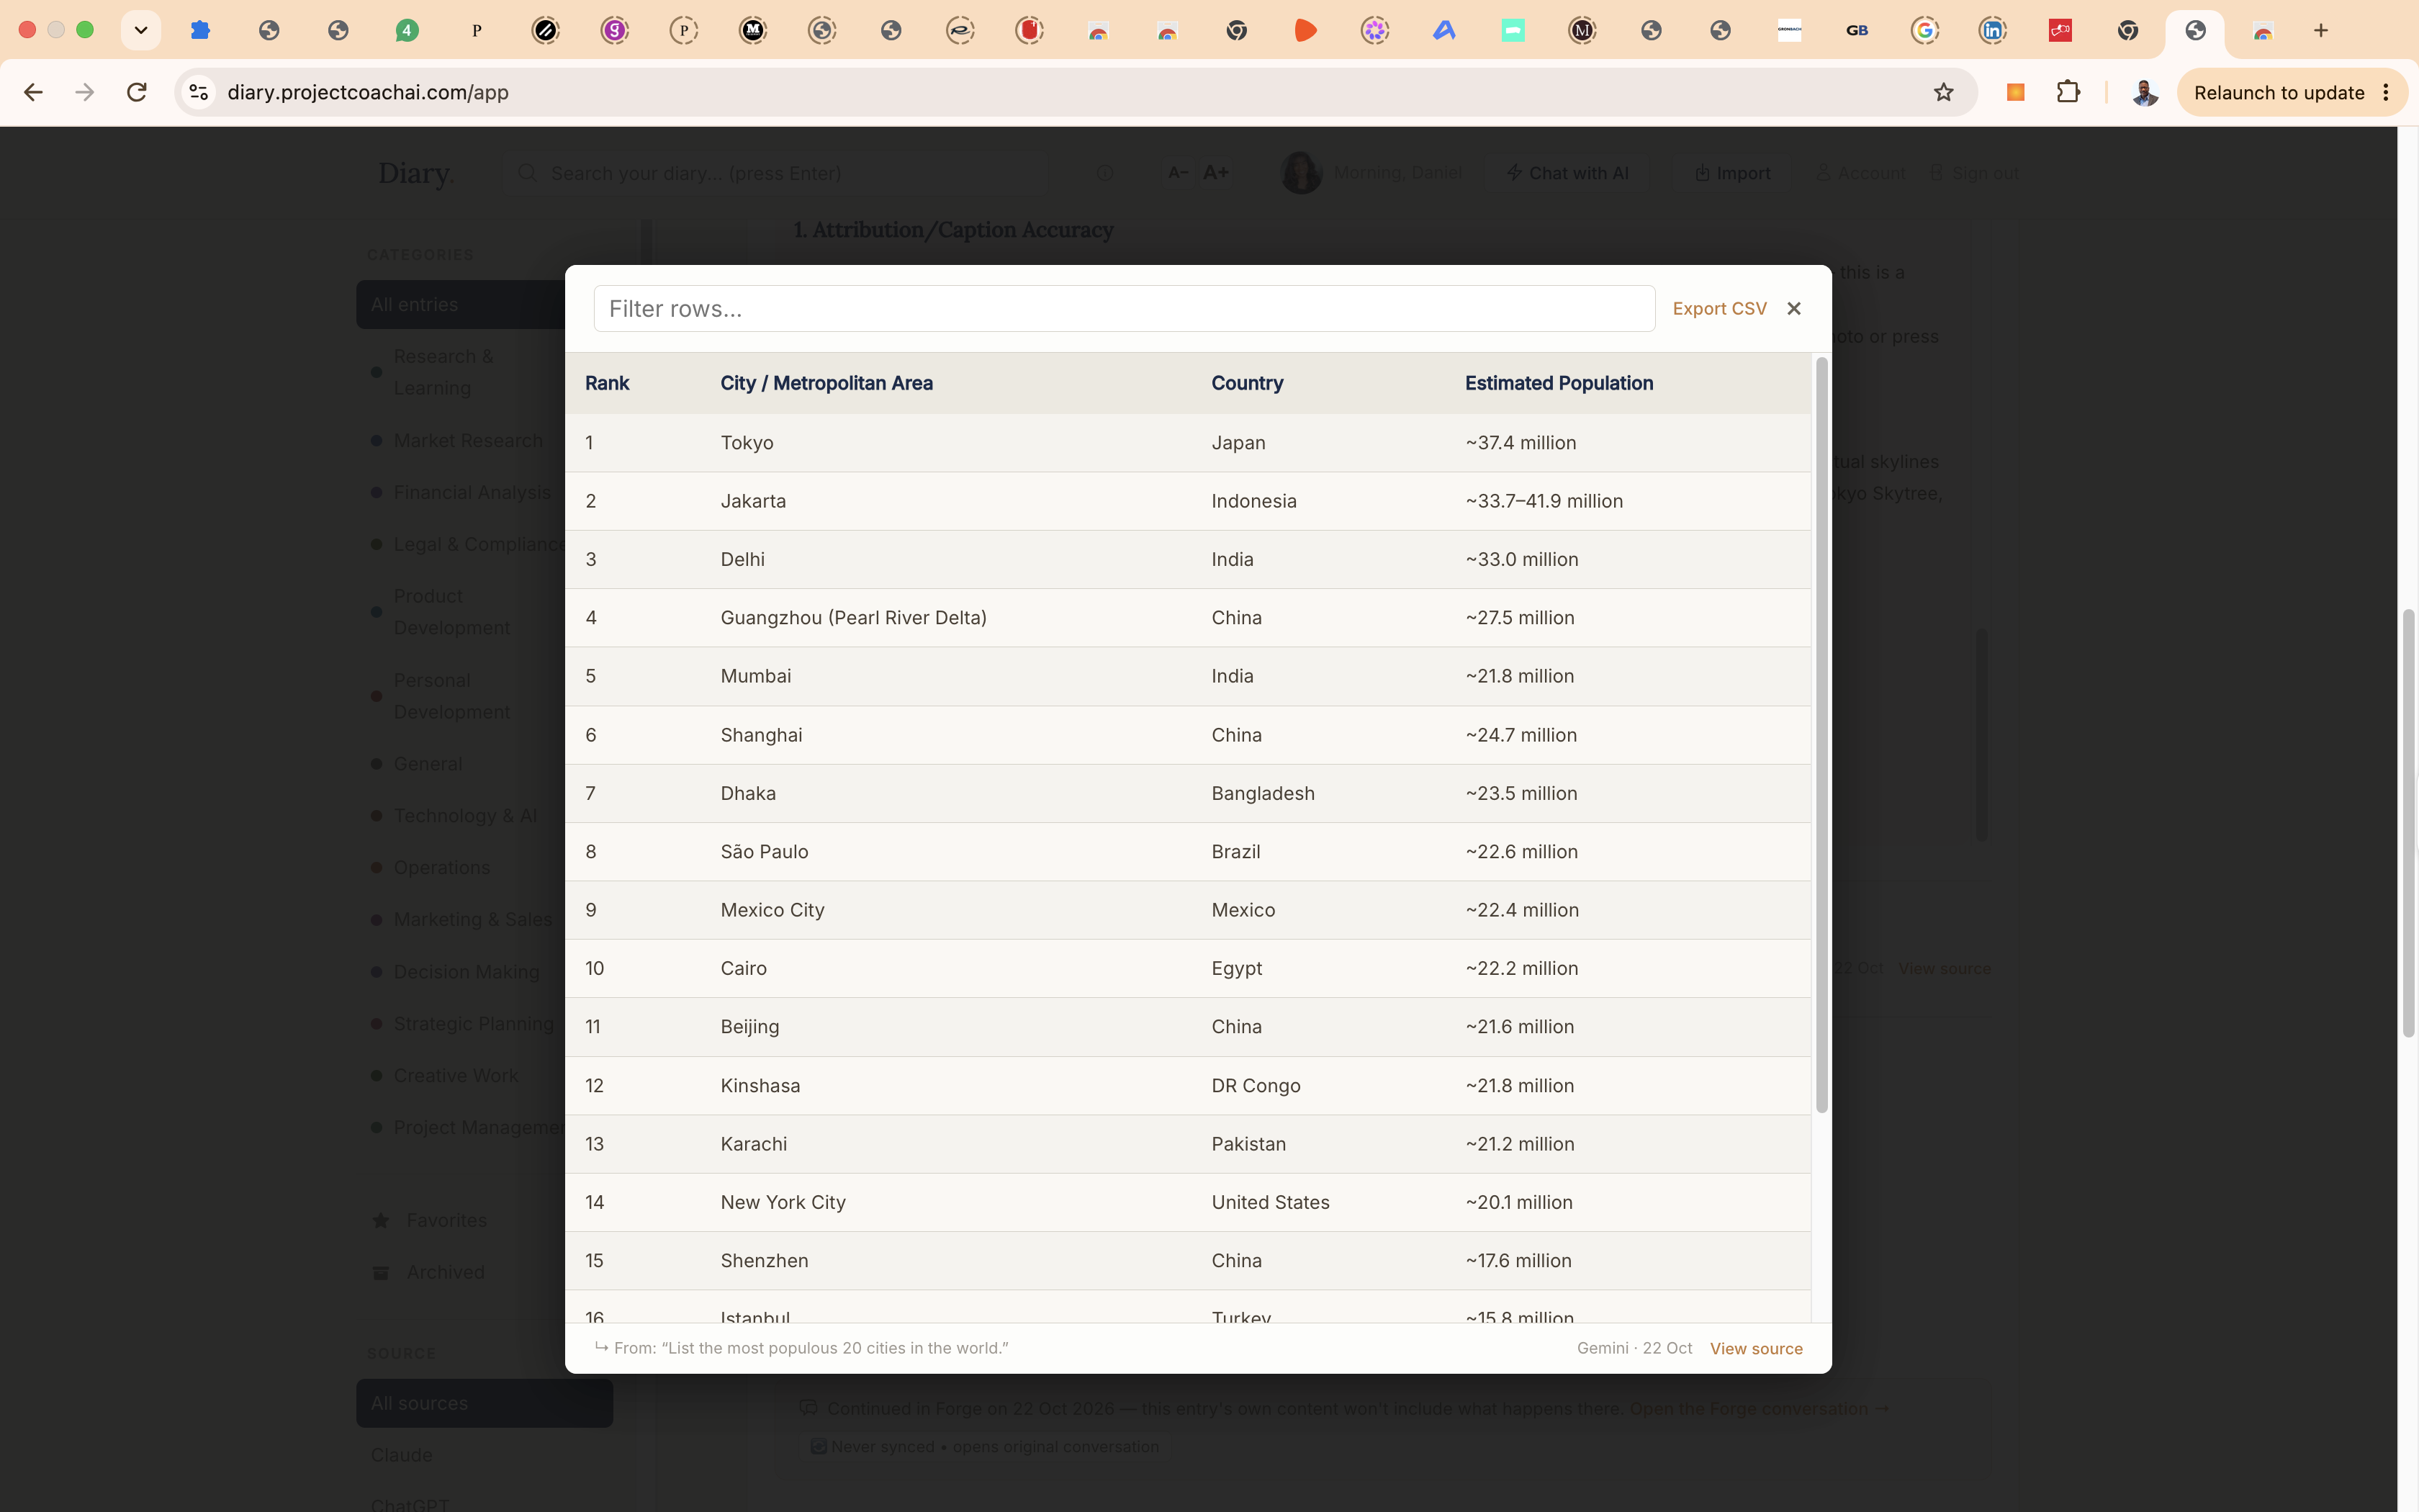Viewport: 2419px width, 1512px height.
Task: Select the Guangzhou (Pearl River Delta) cell
Action: click(852, 618)
